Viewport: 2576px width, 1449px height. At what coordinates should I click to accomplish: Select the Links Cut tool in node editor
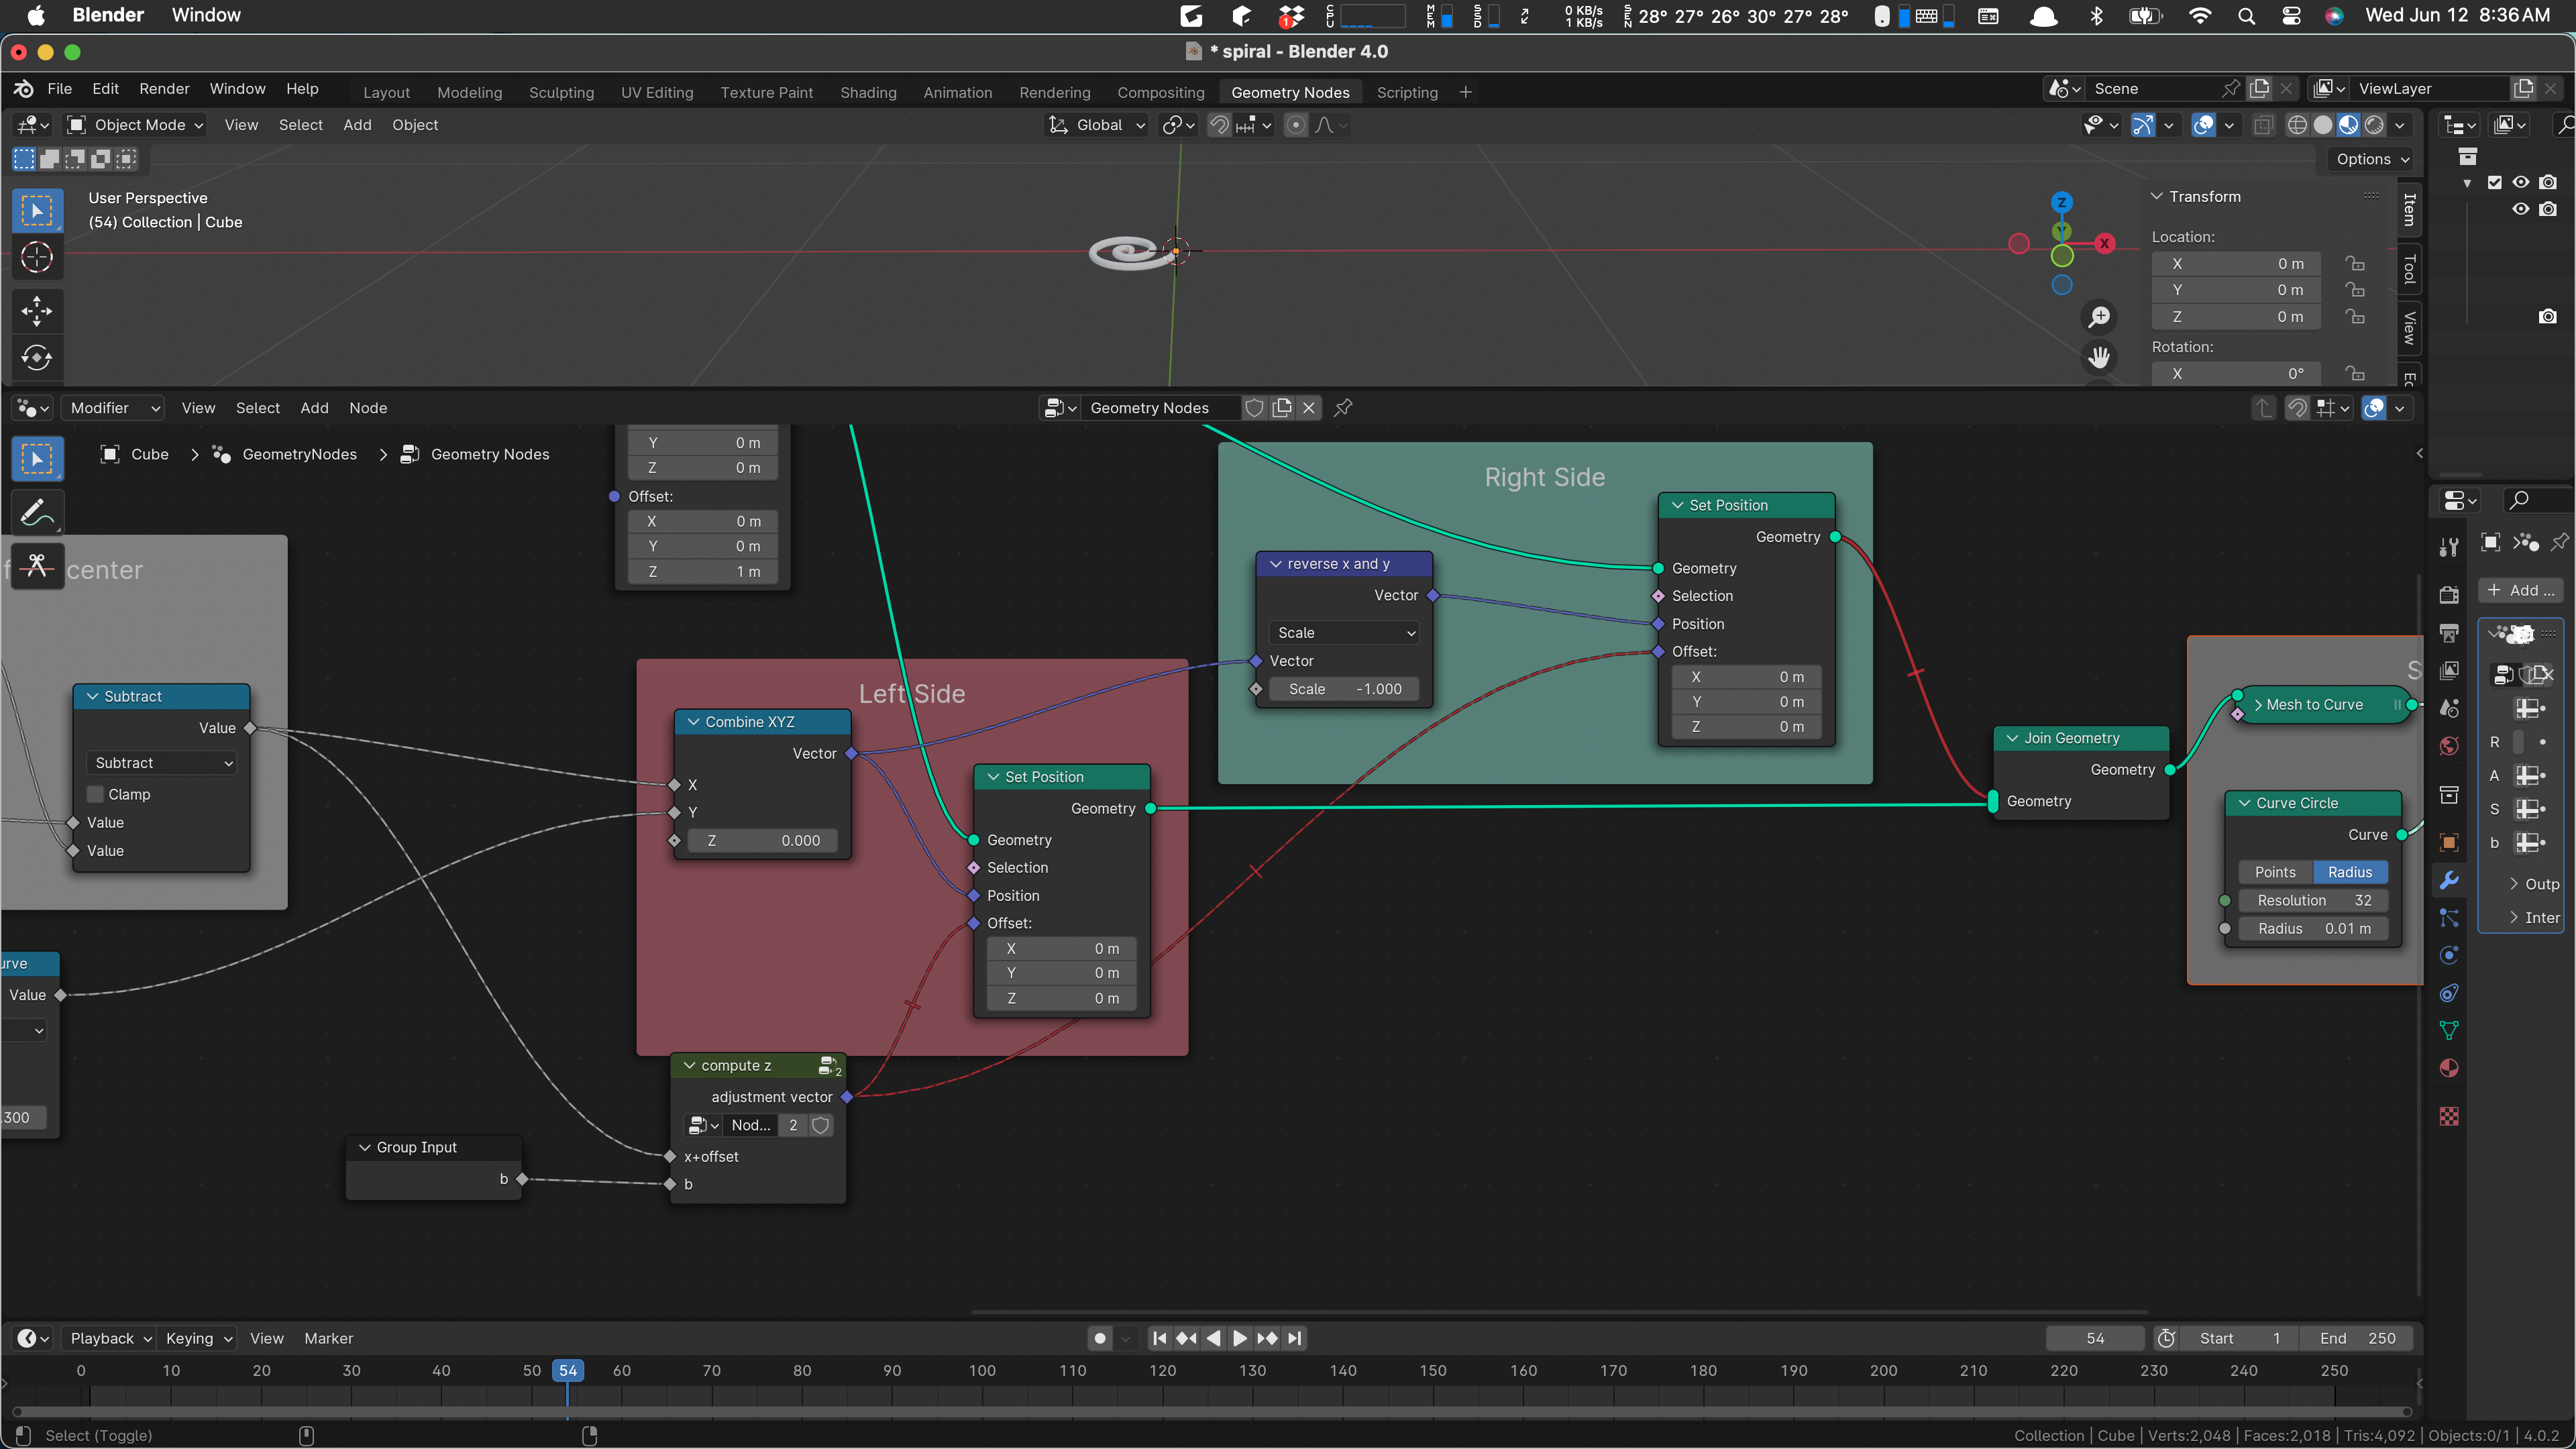coord(37,566)
